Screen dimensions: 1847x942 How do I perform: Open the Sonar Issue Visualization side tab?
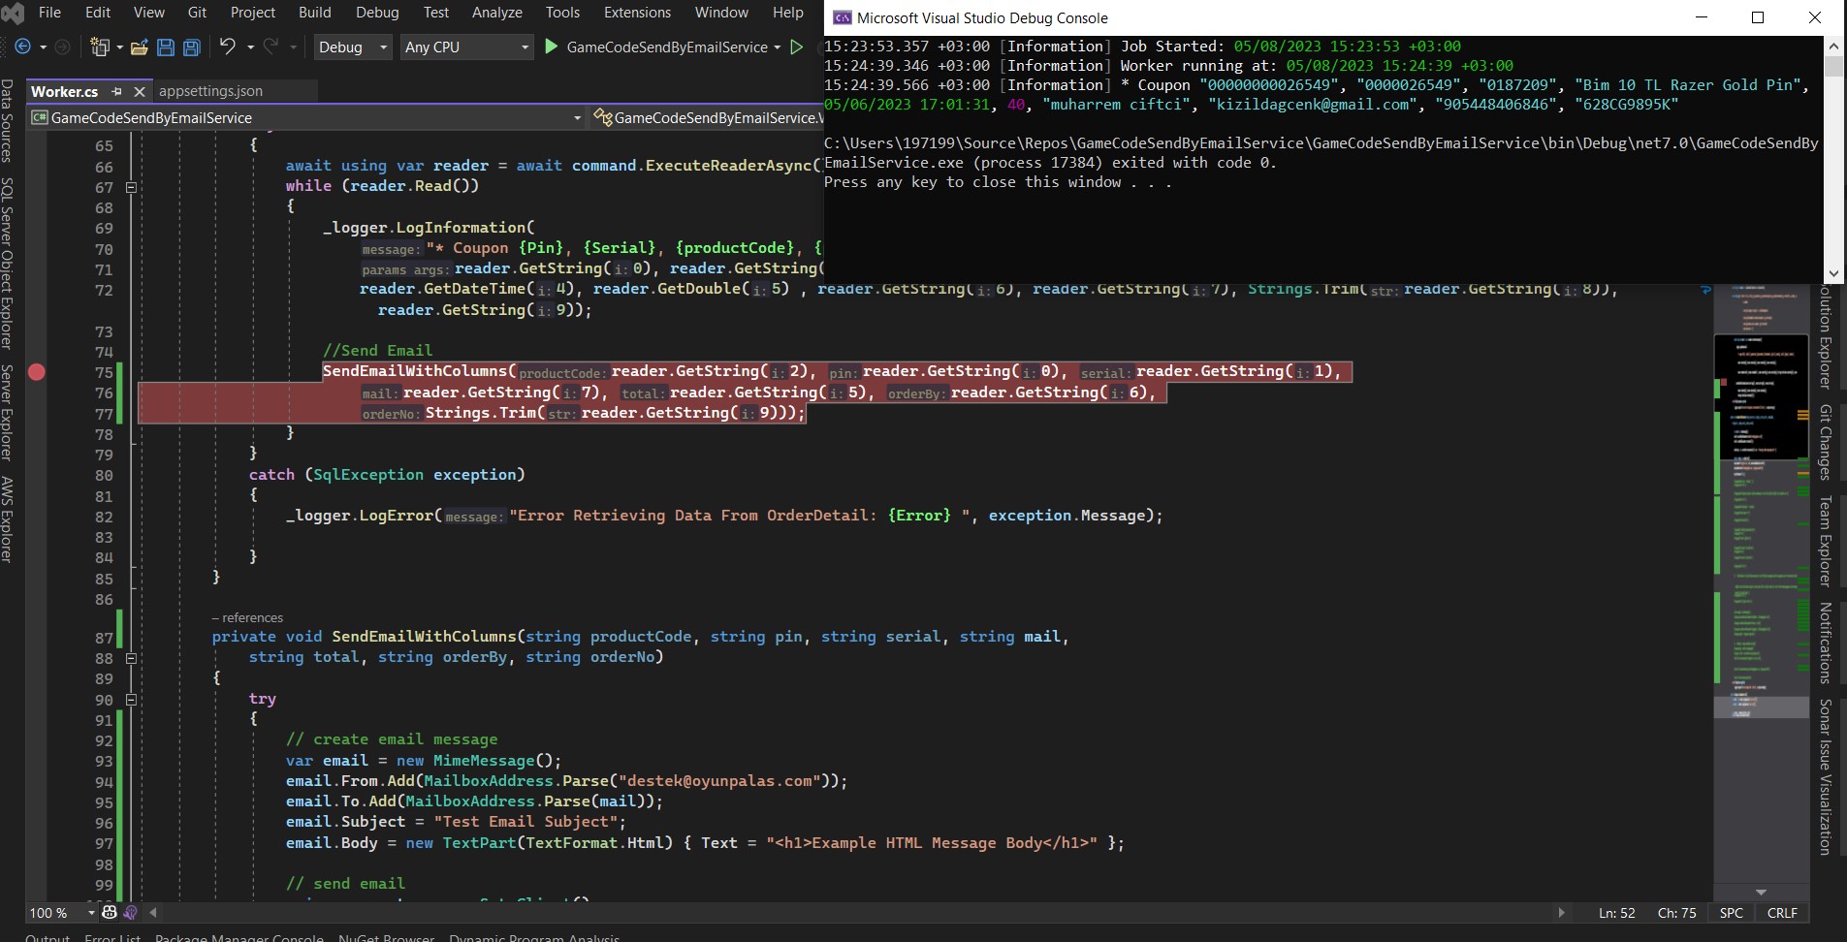coord(1826,776)
